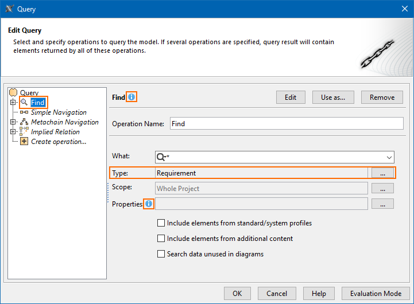Screen dimensions: 414x304
Task: Click the Operation Name text field
Action: 287,124
